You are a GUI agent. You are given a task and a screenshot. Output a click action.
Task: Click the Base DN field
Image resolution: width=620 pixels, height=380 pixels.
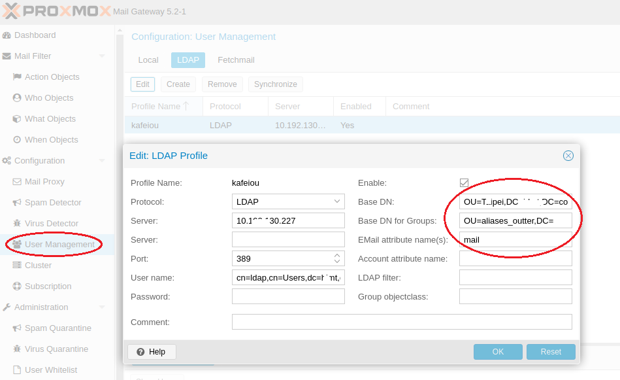pos(515,201)
